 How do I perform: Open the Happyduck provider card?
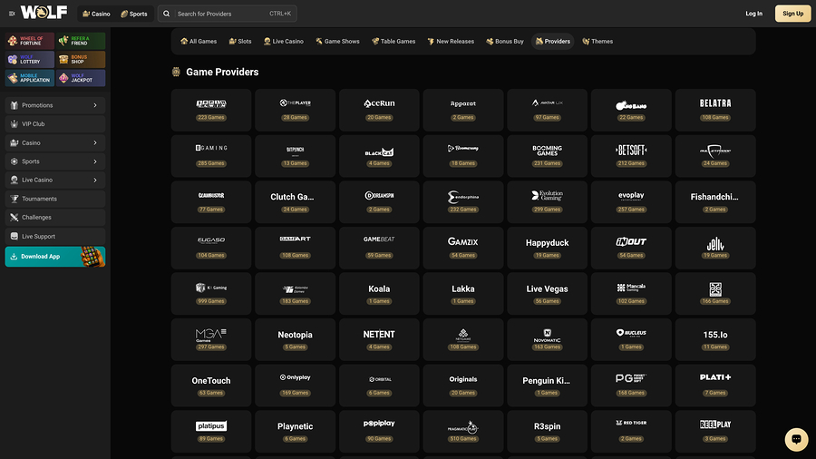point(547,248)
